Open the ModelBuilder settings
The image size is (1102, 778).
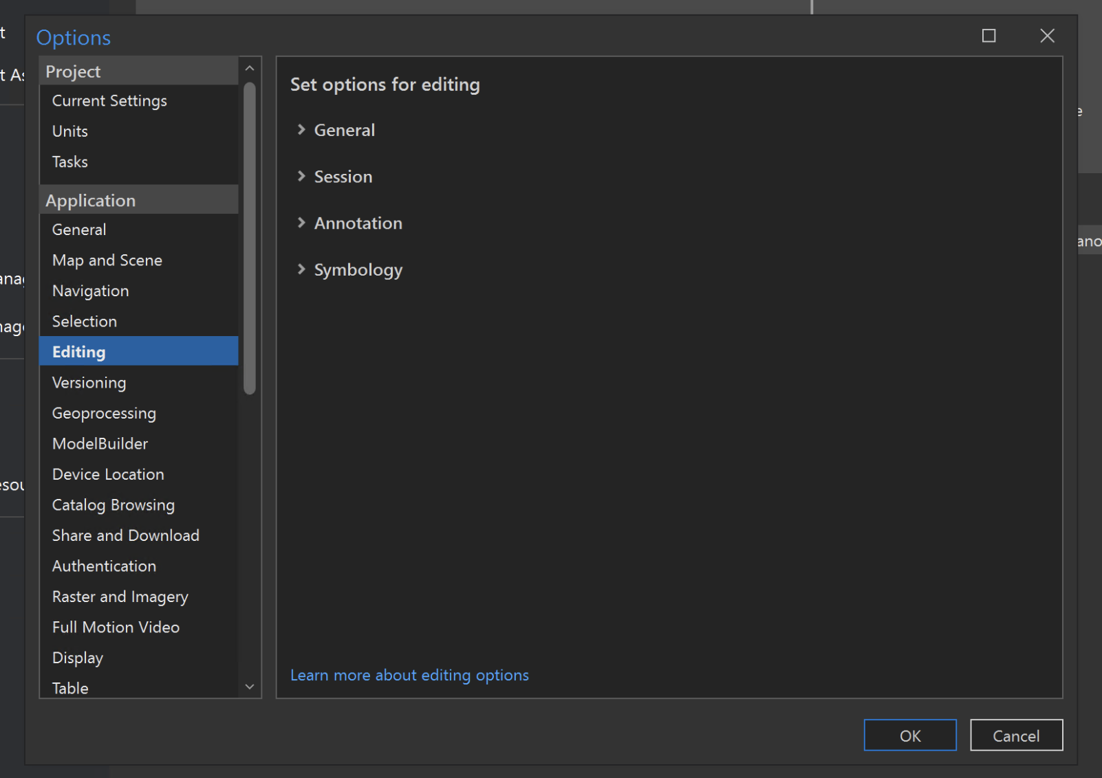point(100,443)
